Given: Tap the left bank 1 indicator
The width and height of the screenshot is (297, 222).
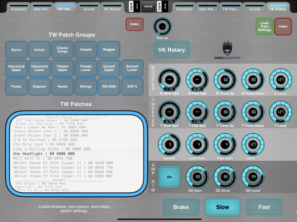Looking at the screenshot, I should coord(134,6).
